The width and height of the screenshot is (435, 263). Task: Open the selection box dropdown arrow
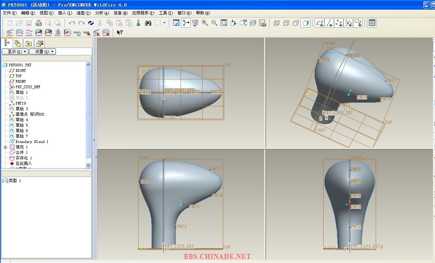tap(164, 23)
